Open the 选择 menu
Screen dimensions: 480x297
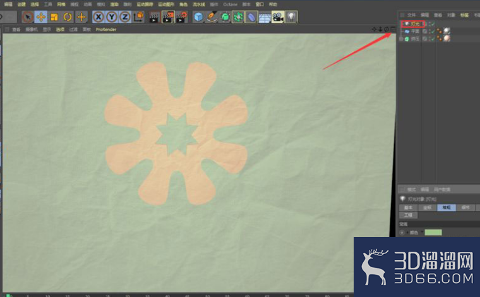coord(35,4)
